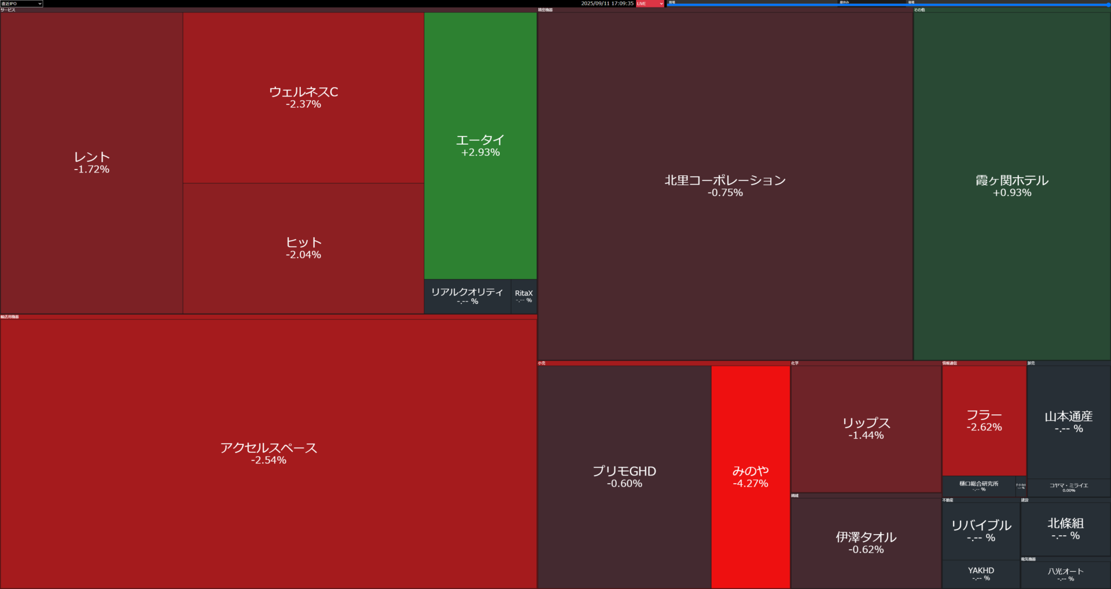
Task: Click the サービス sector header
Action: (x=268, y=10)
